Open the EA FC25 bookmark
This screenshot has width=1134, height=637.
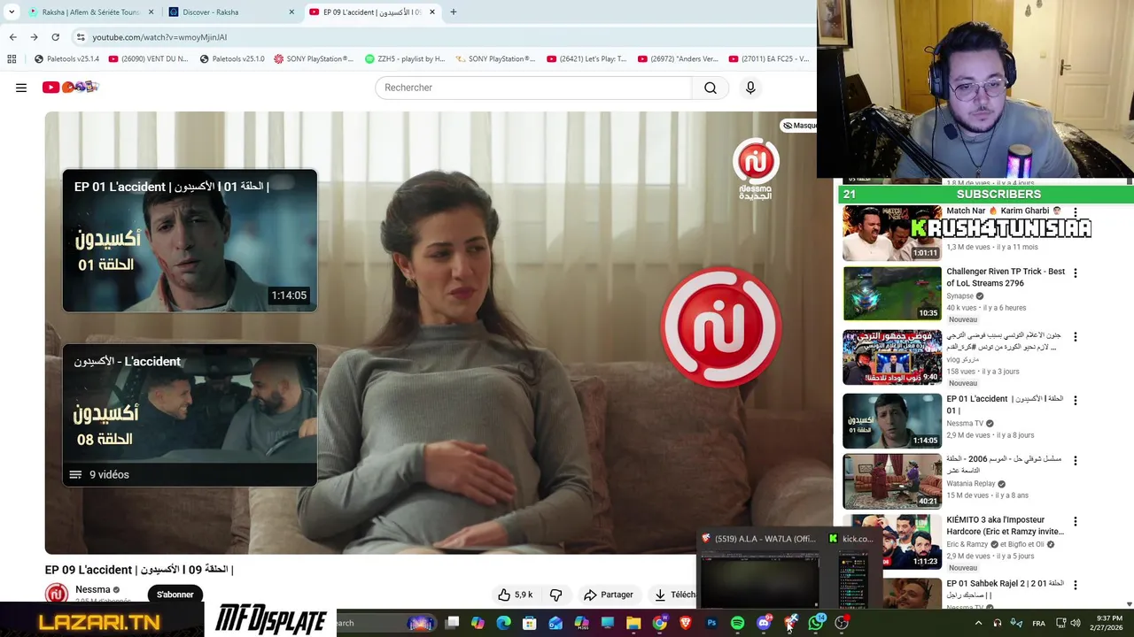pos(769,59)
